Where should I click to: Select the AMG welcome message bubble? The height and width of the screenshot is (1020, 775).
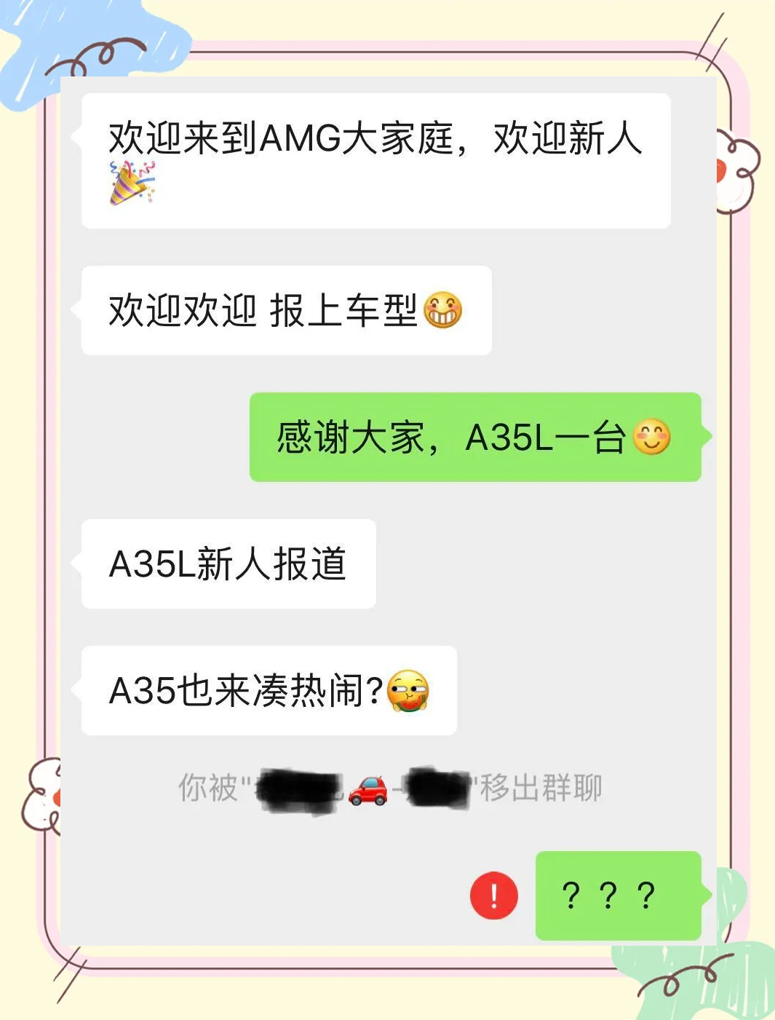tap(375, 161)
